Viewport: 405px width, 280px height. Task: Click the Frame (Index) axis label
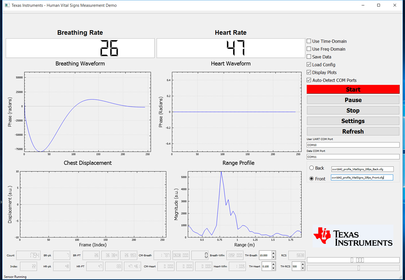pos(93,244)
